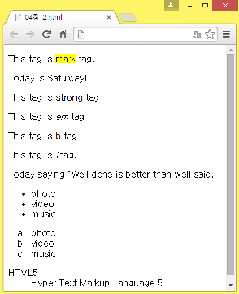239x294 pixels.
Task: Open the user profile button
Action: tap(171, 5)
